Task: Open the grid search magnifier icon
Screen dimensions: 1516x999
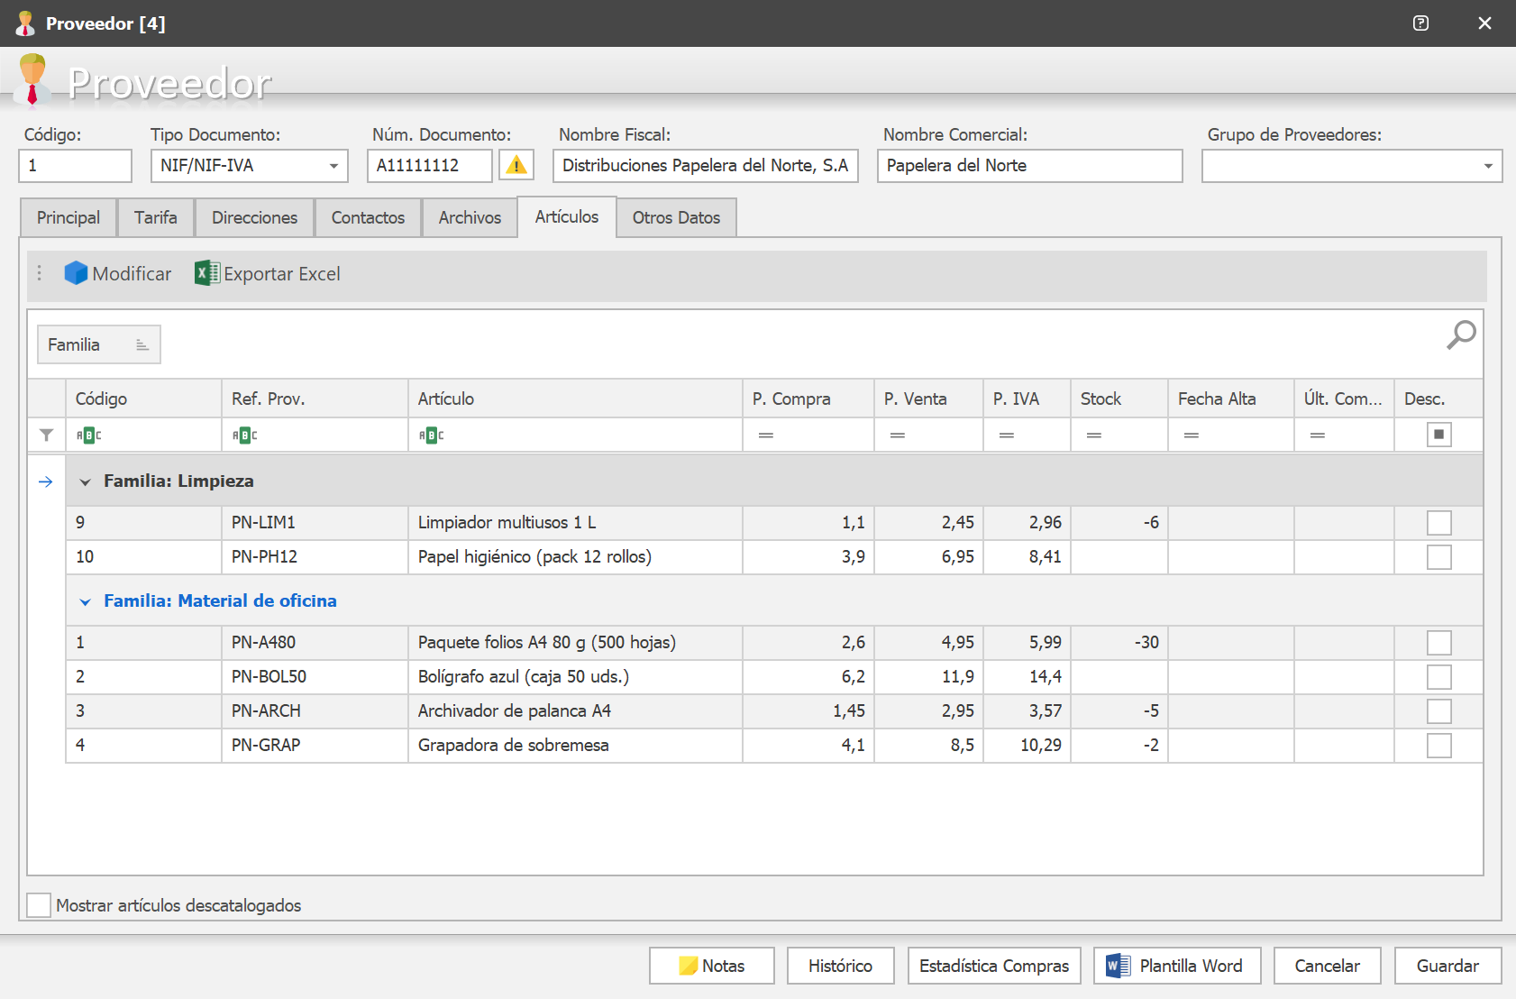Action: pyautogui.click(x=1461, y=335)
